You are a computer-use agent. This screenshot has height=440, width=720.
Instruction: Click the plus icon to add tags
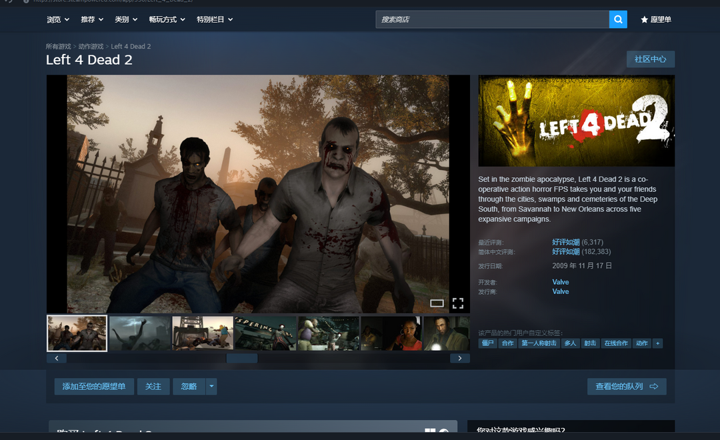tap(658, 343)
